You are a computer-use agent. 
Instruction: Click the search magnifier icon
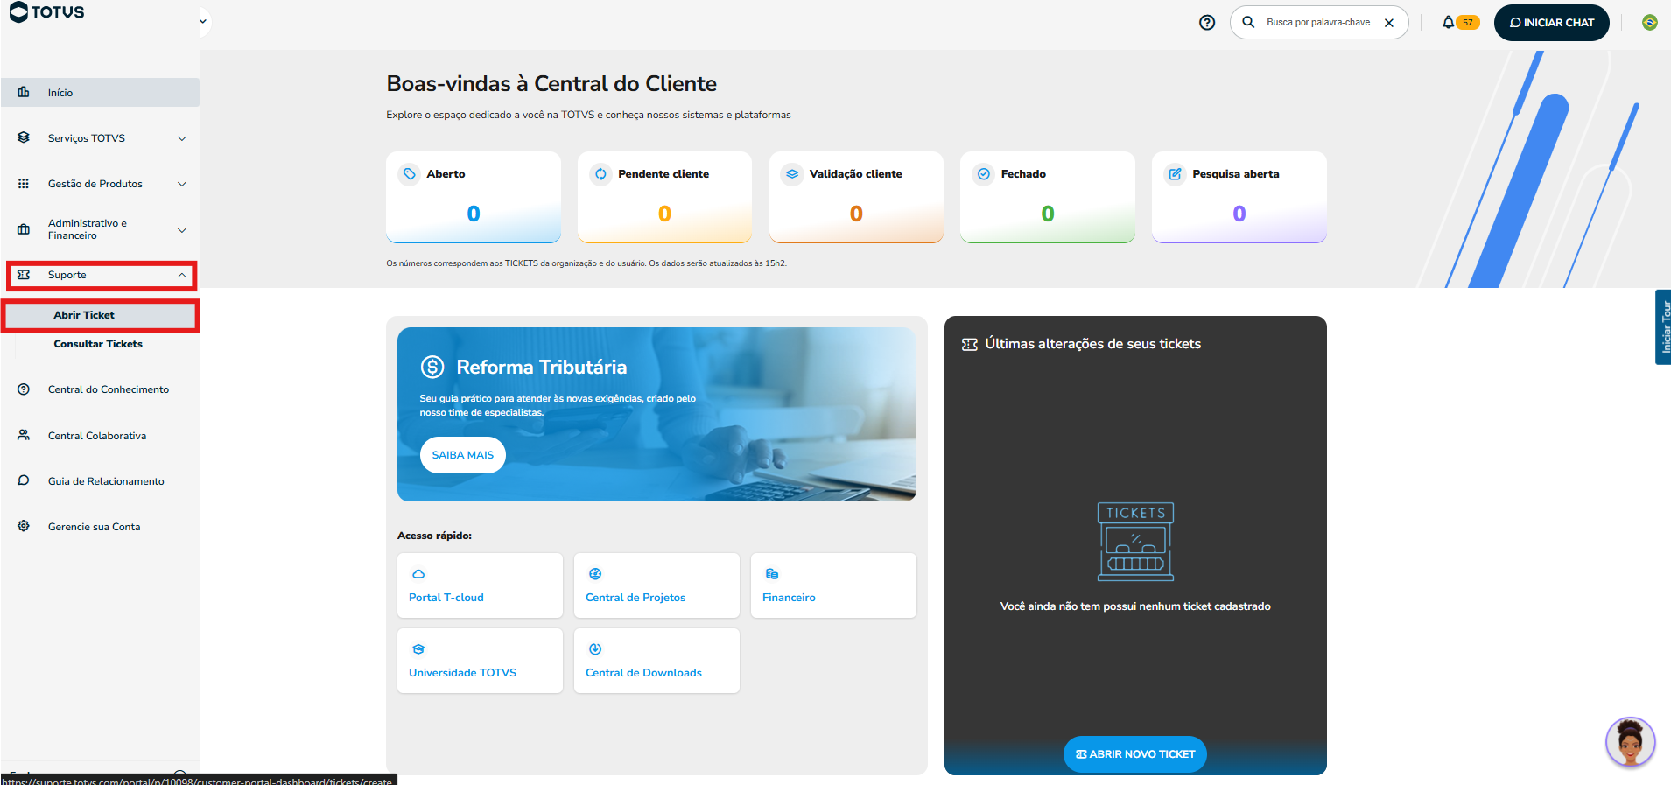tap(1248, 22)
